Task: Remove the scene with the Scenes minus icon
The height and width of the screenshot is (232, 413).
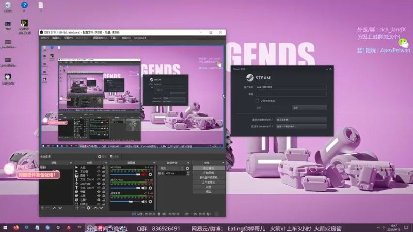Action: click(x=47, y=208)
